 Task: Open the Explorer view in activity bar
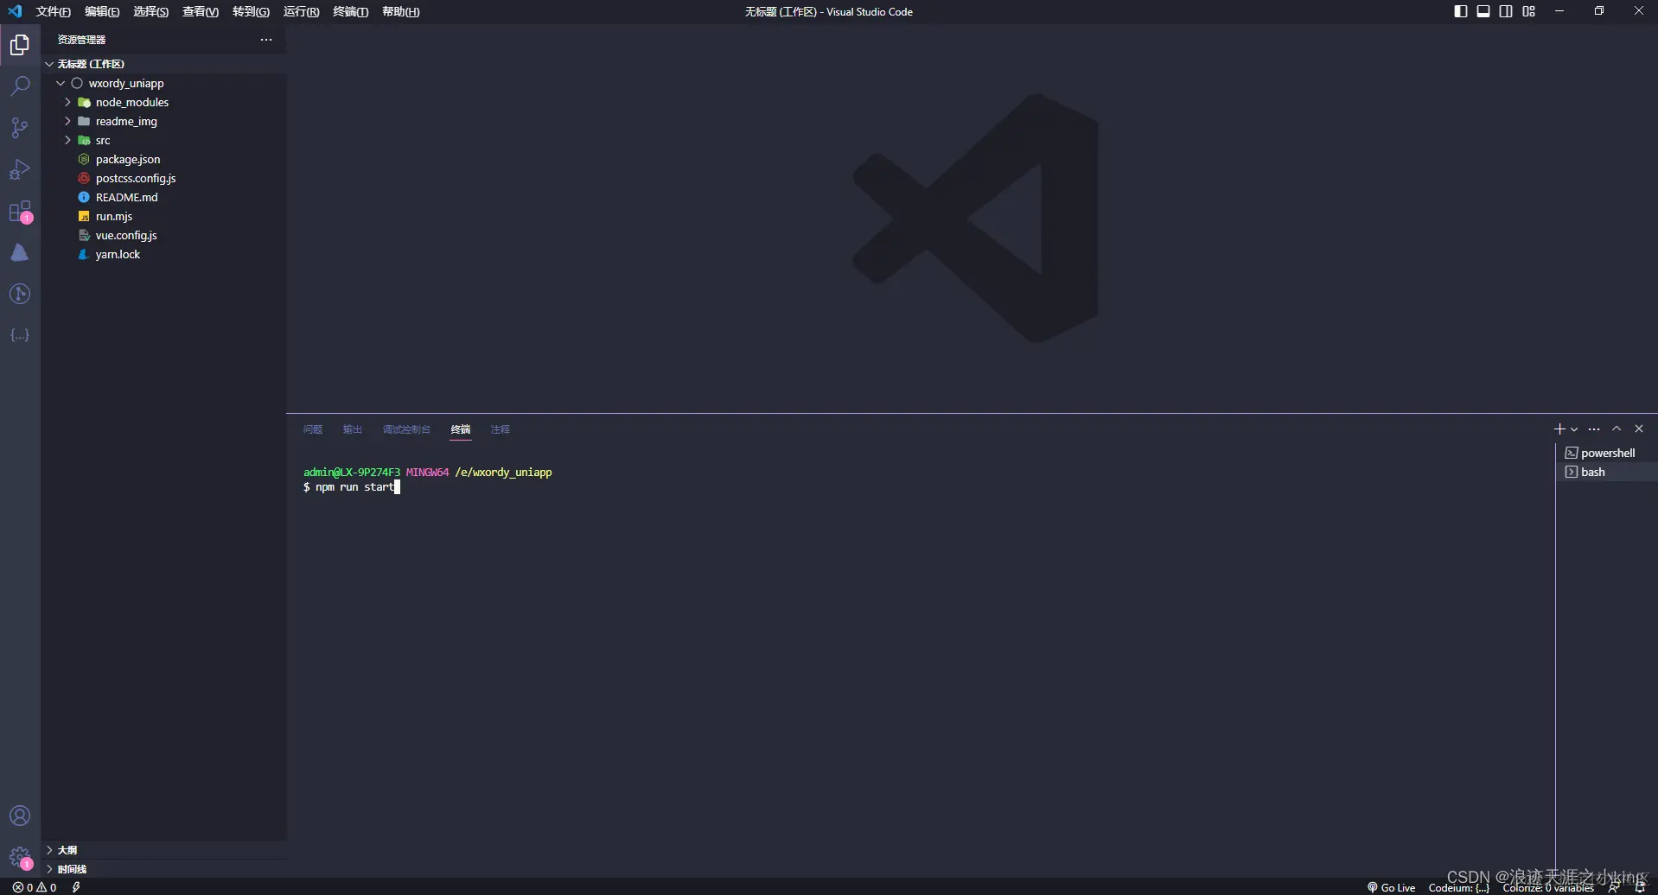coord(20,45)
